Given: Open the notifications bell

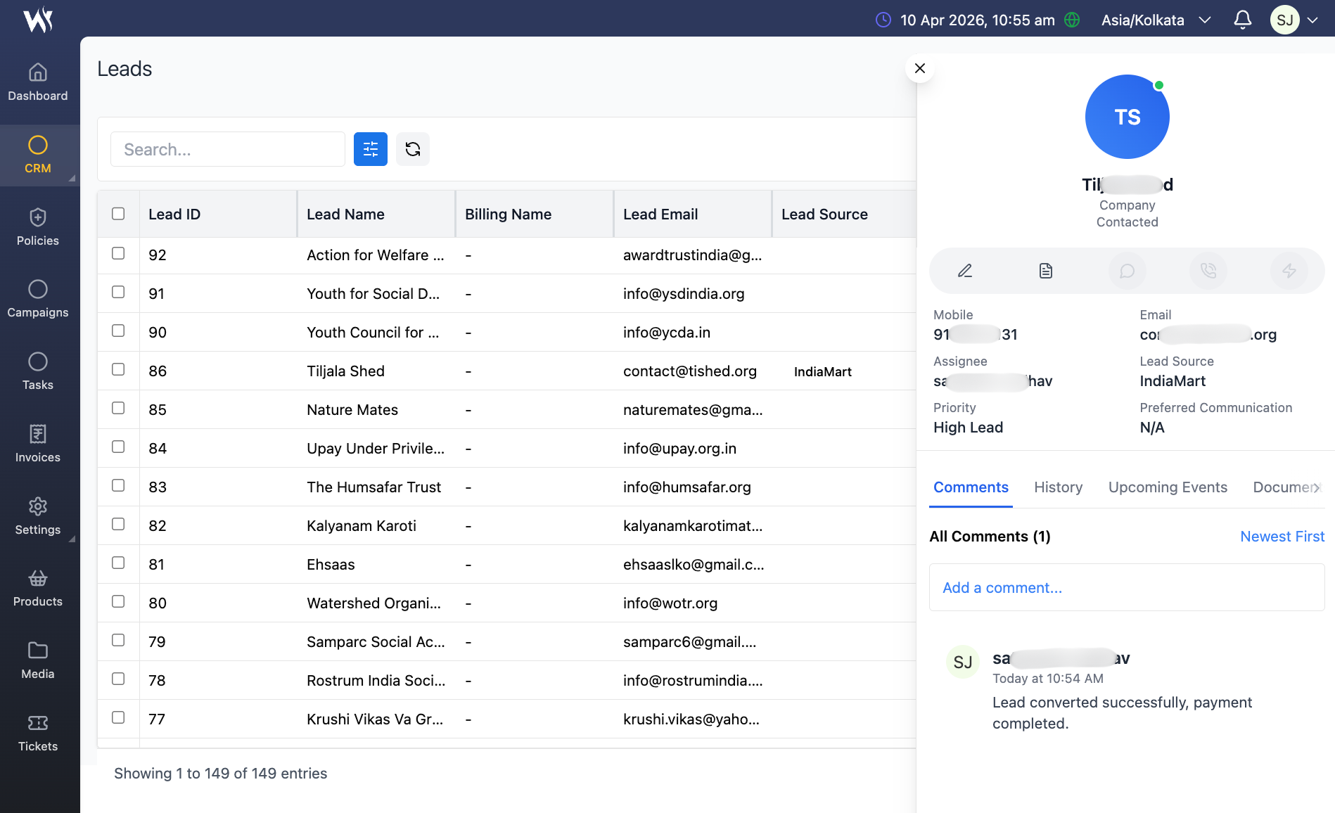Looking at the screenshot, I should [1242, 20].
